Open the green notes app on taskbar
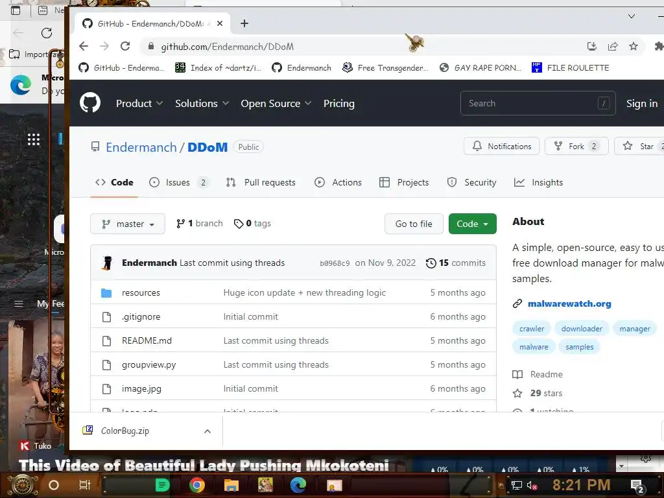664x498 pixels. click(162, 485)
